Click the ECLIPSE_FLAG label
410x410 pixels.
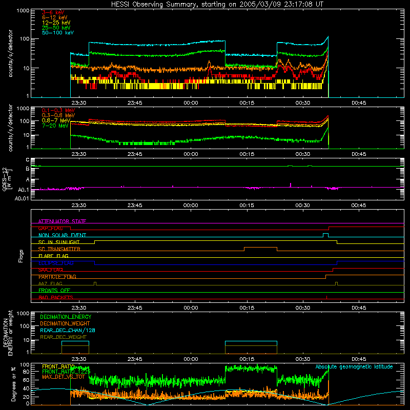(56, 263)
